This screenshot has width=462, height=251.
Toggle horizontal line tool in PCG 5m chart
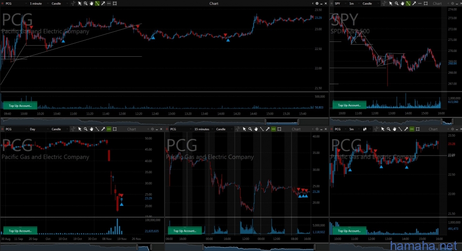412,129
